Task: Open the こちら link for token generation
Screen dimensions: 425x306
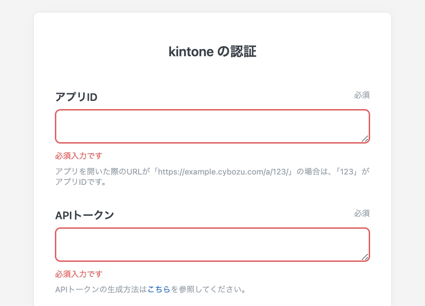Action: pyautogui.click(x=159, y=289)
